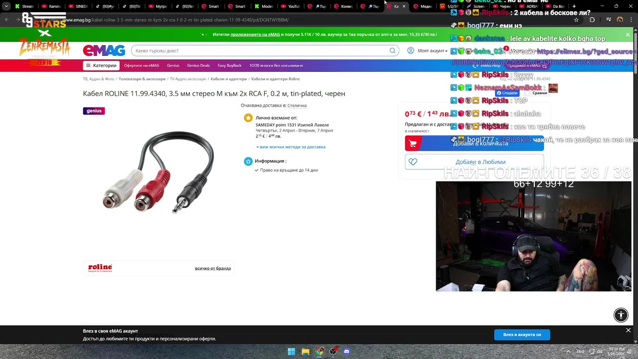Bookmark this page with star icon

pyautogui.click(x=576, y=20)
